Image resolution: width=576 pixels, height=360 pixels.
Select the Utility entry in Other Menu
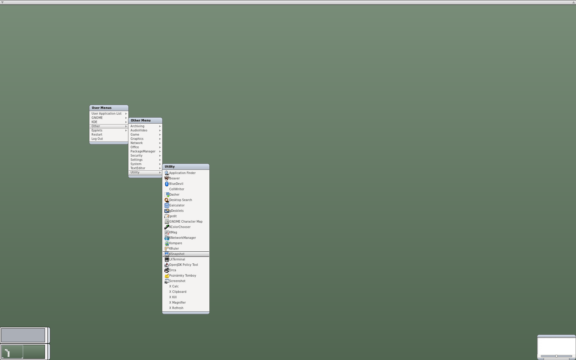click(145, 172)
